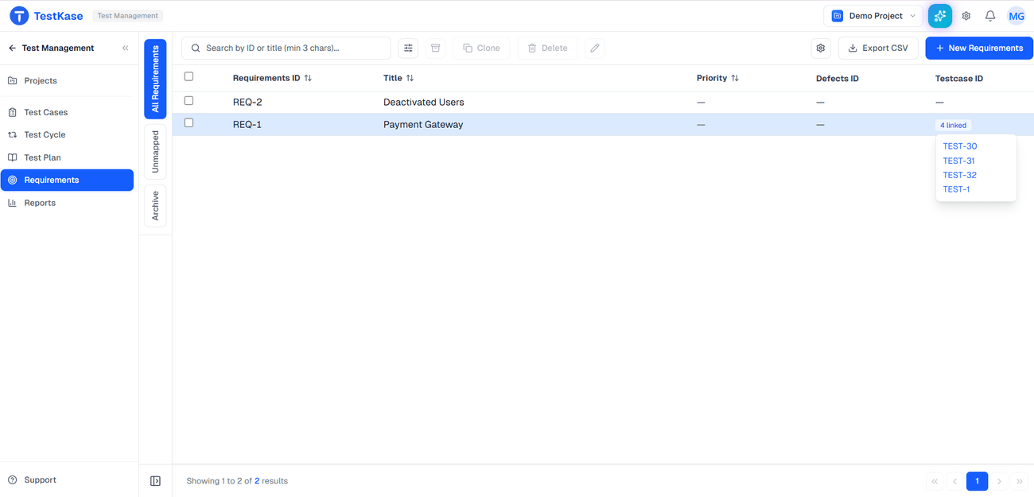The width and height of the screenshot is (1034, 497).
Task: Open linked testcase TEST-32
Action: 960,175
